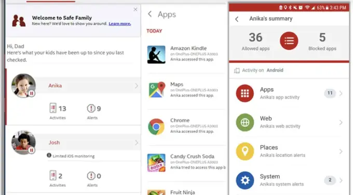Expand Anika's row chevron
This screenshot has width=353, height=195.
click(136, 86)
